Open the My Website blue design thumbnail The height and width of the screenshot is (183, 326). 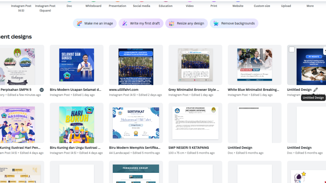tap(311, 67)
